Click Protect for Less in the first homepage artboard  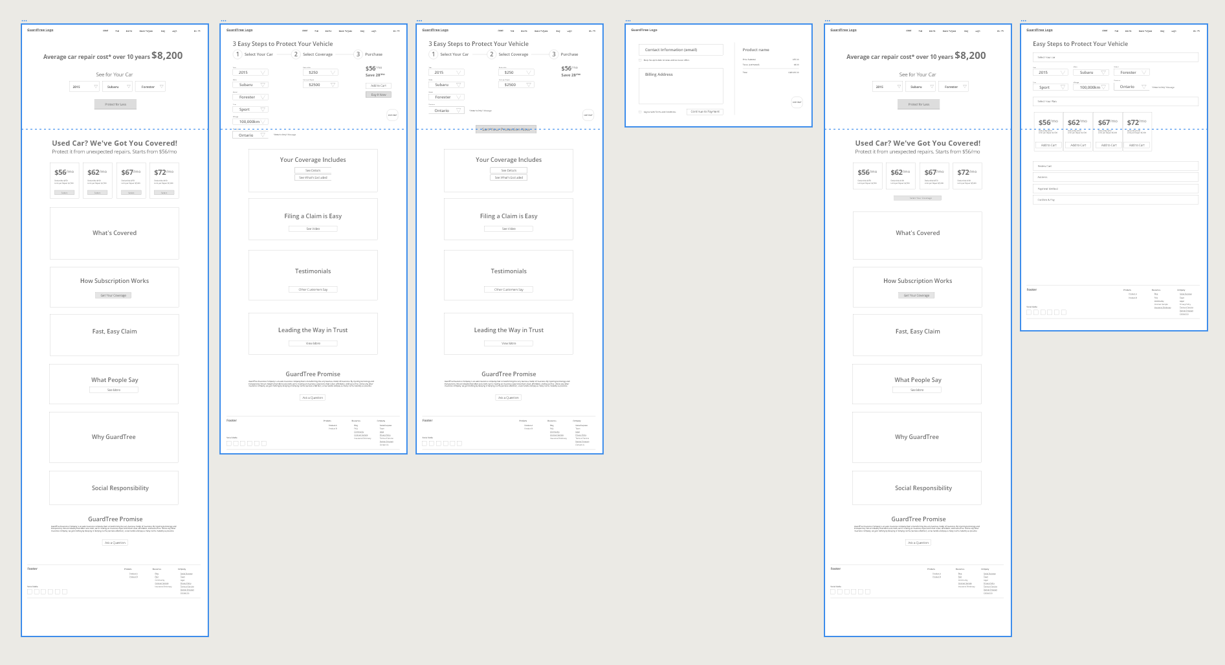tap(115, 104)
